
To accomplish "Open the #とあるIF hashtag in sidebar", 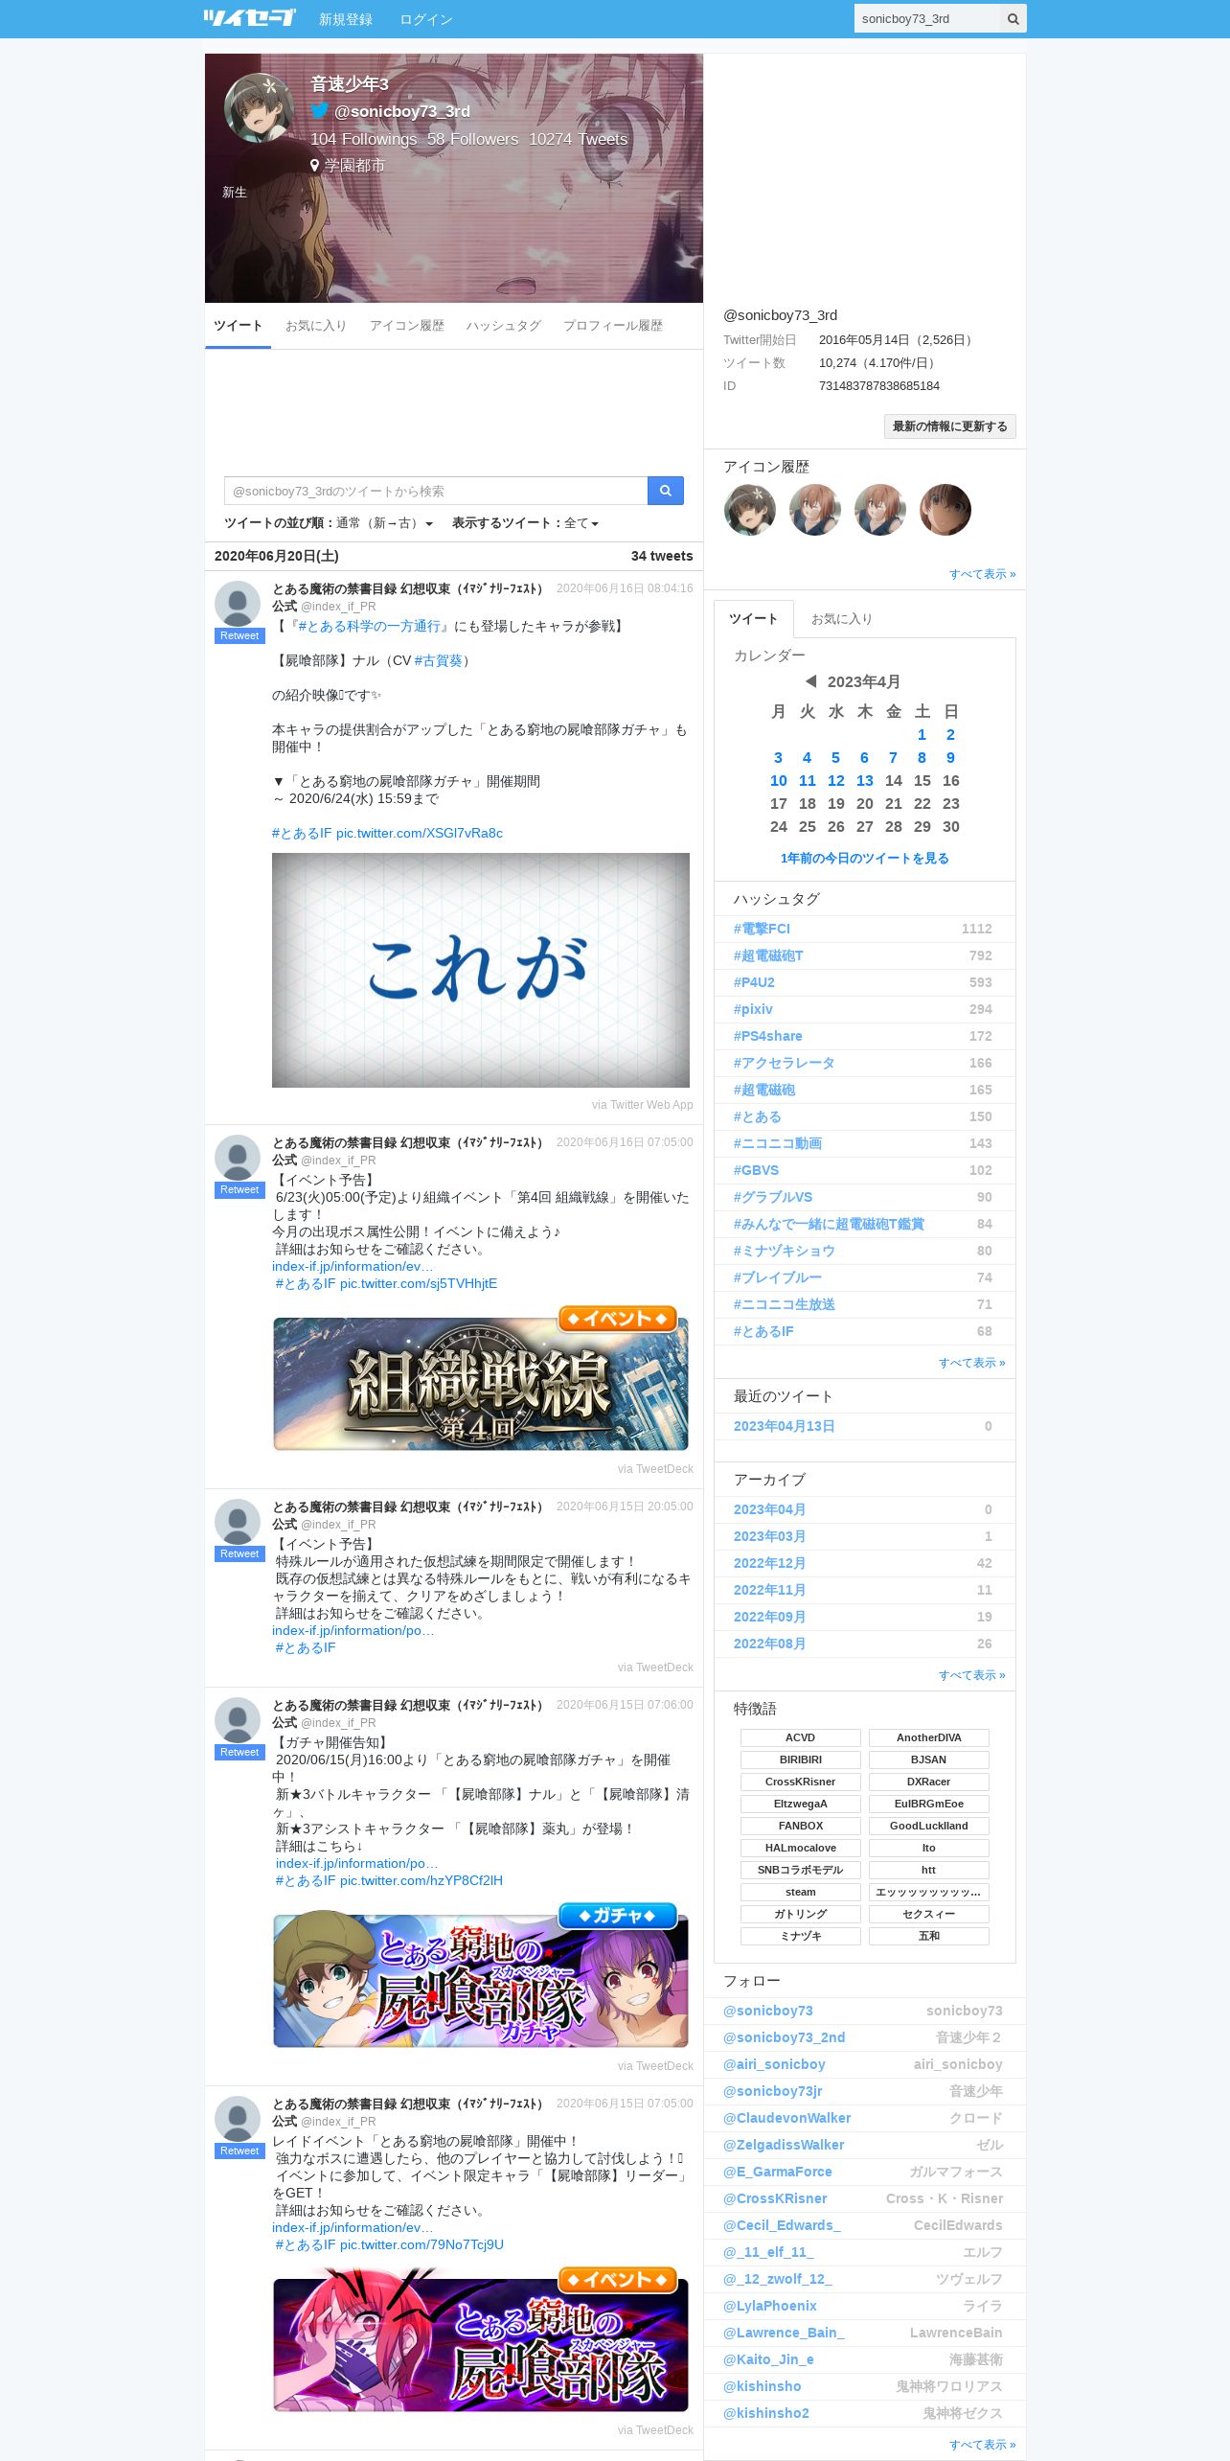I will pos(763,1331).
